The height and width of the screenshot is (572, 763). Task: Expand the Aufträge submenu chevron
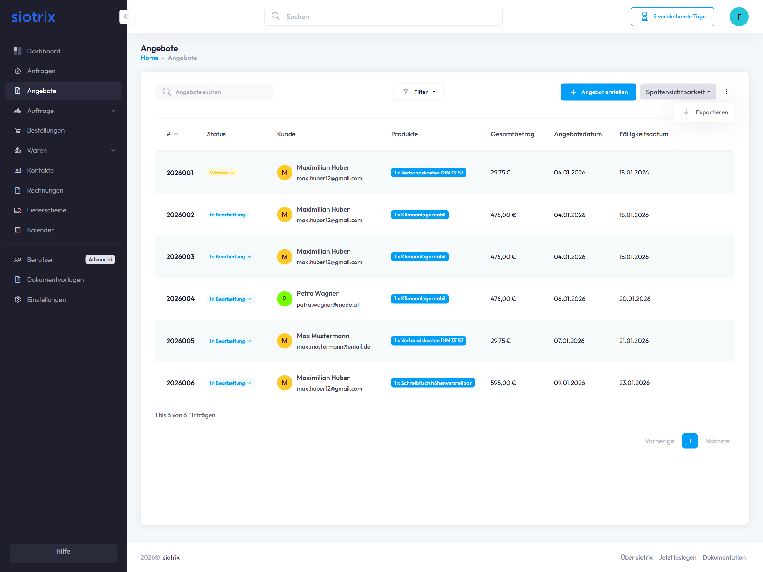[113, 111]
